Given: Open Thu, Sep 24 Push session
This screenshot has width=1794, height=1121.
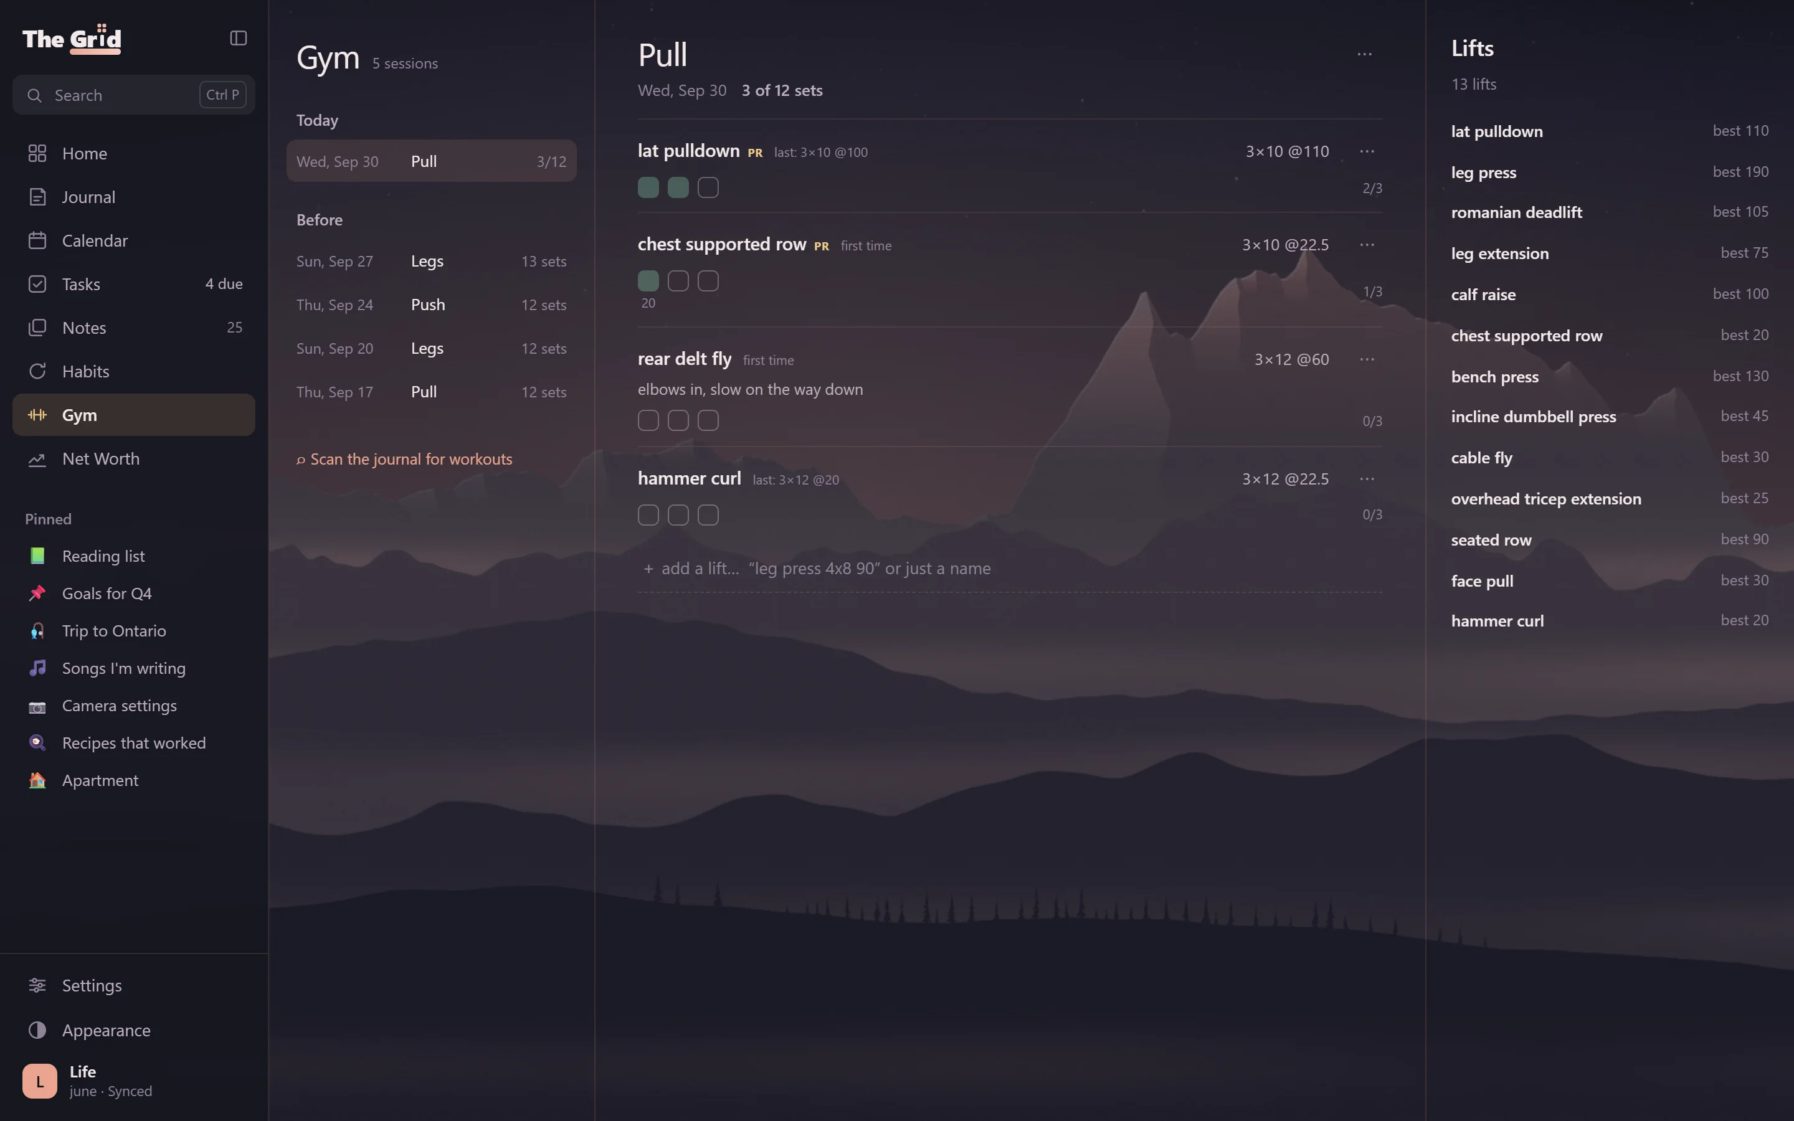Looking at the screenshot, I should point(432,305).
